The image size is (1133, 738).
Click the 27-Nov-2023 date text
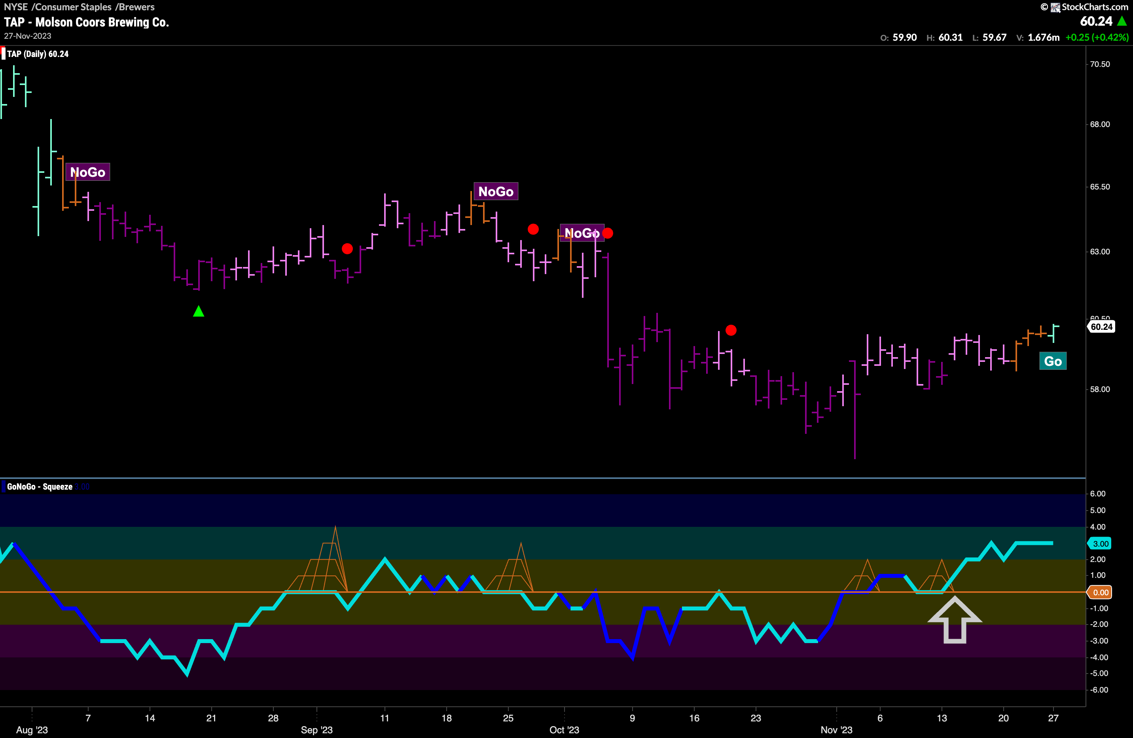tap(28, 36)
